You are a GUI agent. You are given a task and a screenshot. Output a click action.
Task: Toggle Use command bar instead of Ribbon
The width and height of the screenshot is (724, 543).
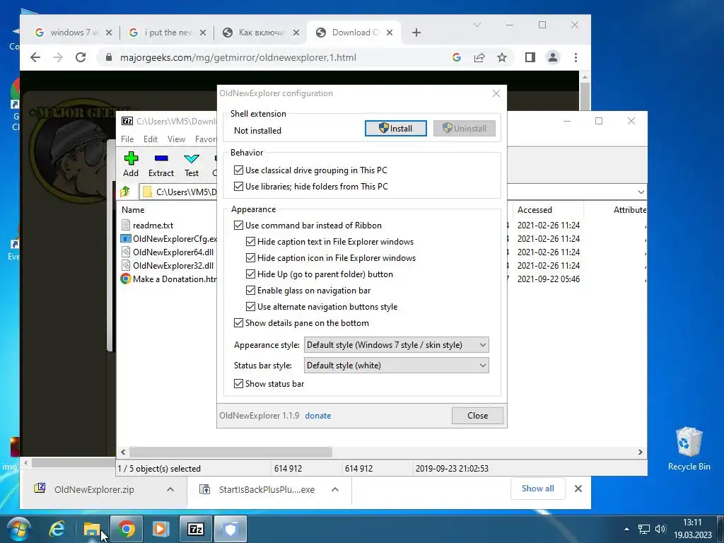pos(238,226)
